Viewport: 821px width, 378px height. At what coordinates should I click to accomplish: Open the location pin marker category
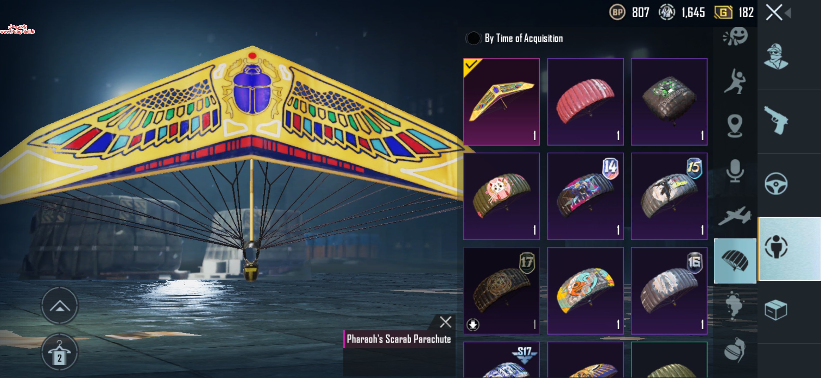(735, 126)
